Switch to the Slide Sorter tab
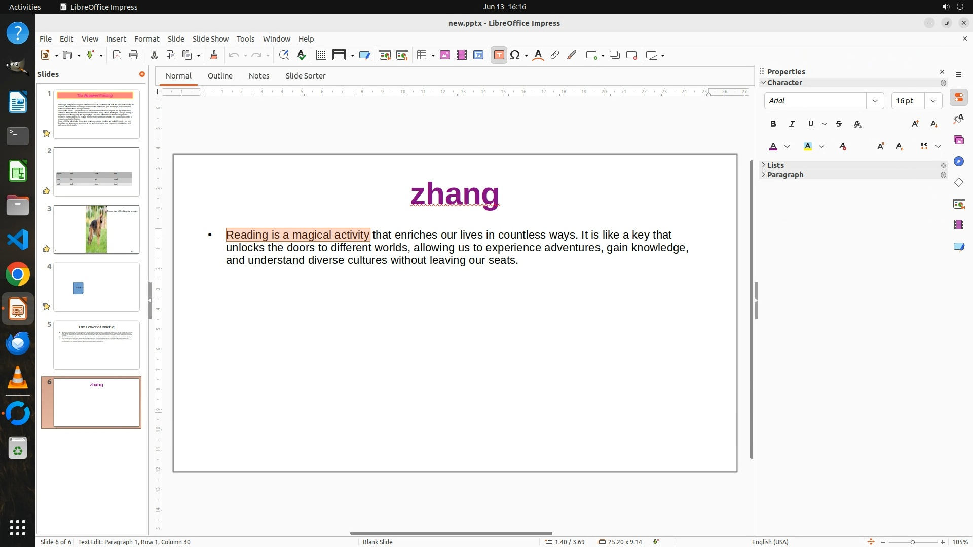 point(305,76)
